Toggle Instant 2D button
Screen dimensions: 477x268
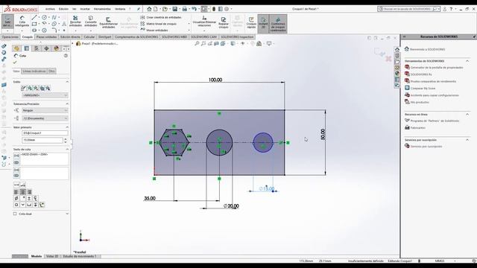coord(263,23)
